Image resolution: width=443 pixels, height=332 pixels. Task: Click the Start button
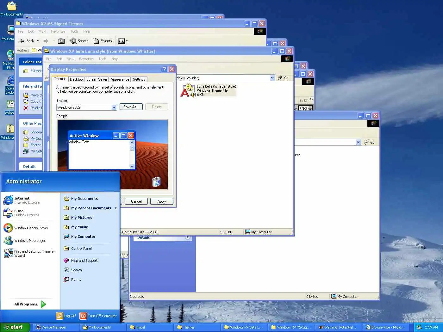pyautogui.click(x=15, y=327)
